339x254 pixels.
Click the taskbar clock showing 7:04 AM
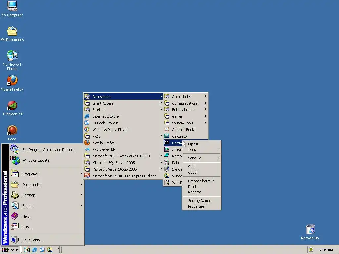(x=326, y=250)
